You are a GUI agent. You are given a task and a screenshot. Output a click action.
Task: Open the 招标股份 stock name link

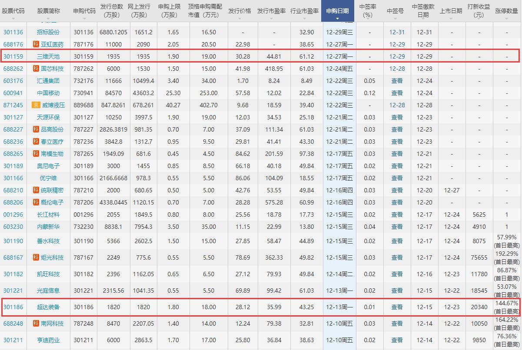pos(48,32)
